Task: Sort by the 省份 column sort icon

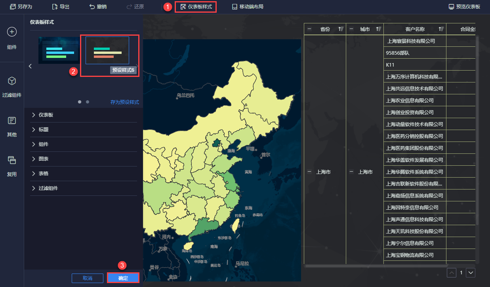Action: pos(341,29)
